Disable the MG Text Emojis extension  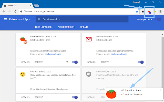(x=75, y=97)
